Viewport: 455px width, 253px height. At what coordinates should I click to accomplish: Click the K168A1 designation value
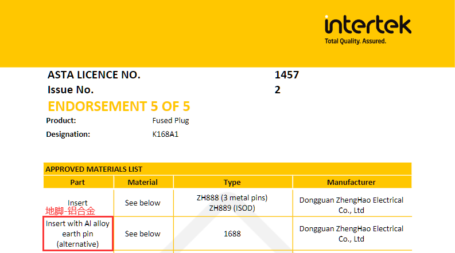tap(165, 135)
